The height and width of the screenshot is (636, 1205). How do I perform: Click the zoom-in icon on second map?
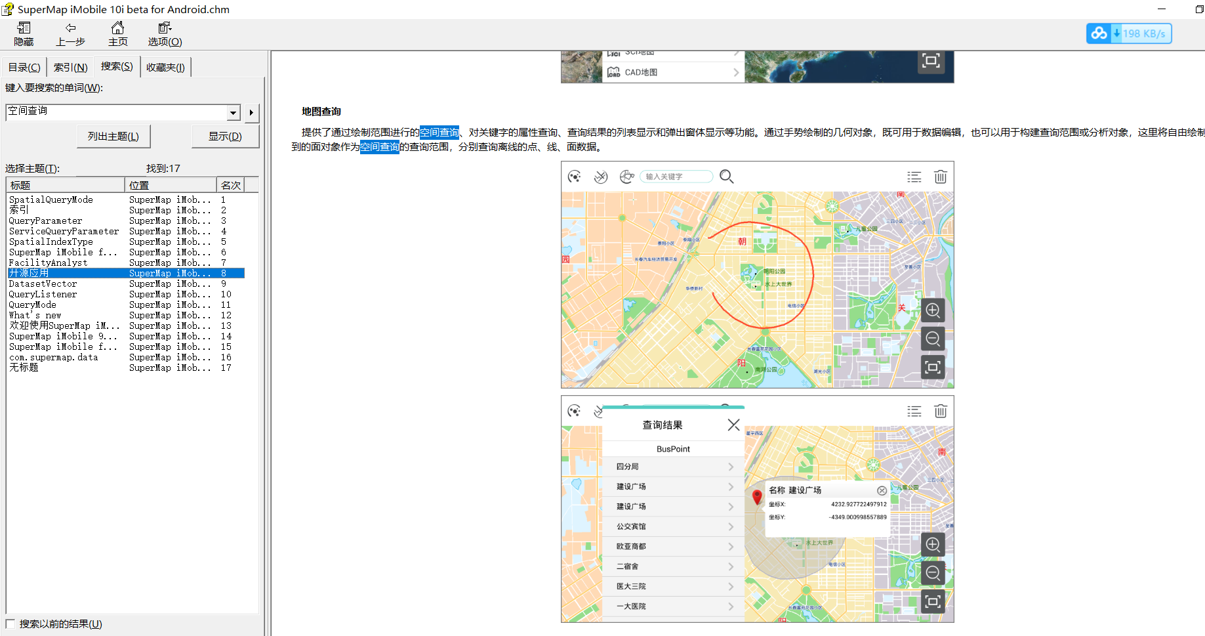(933, 544)
